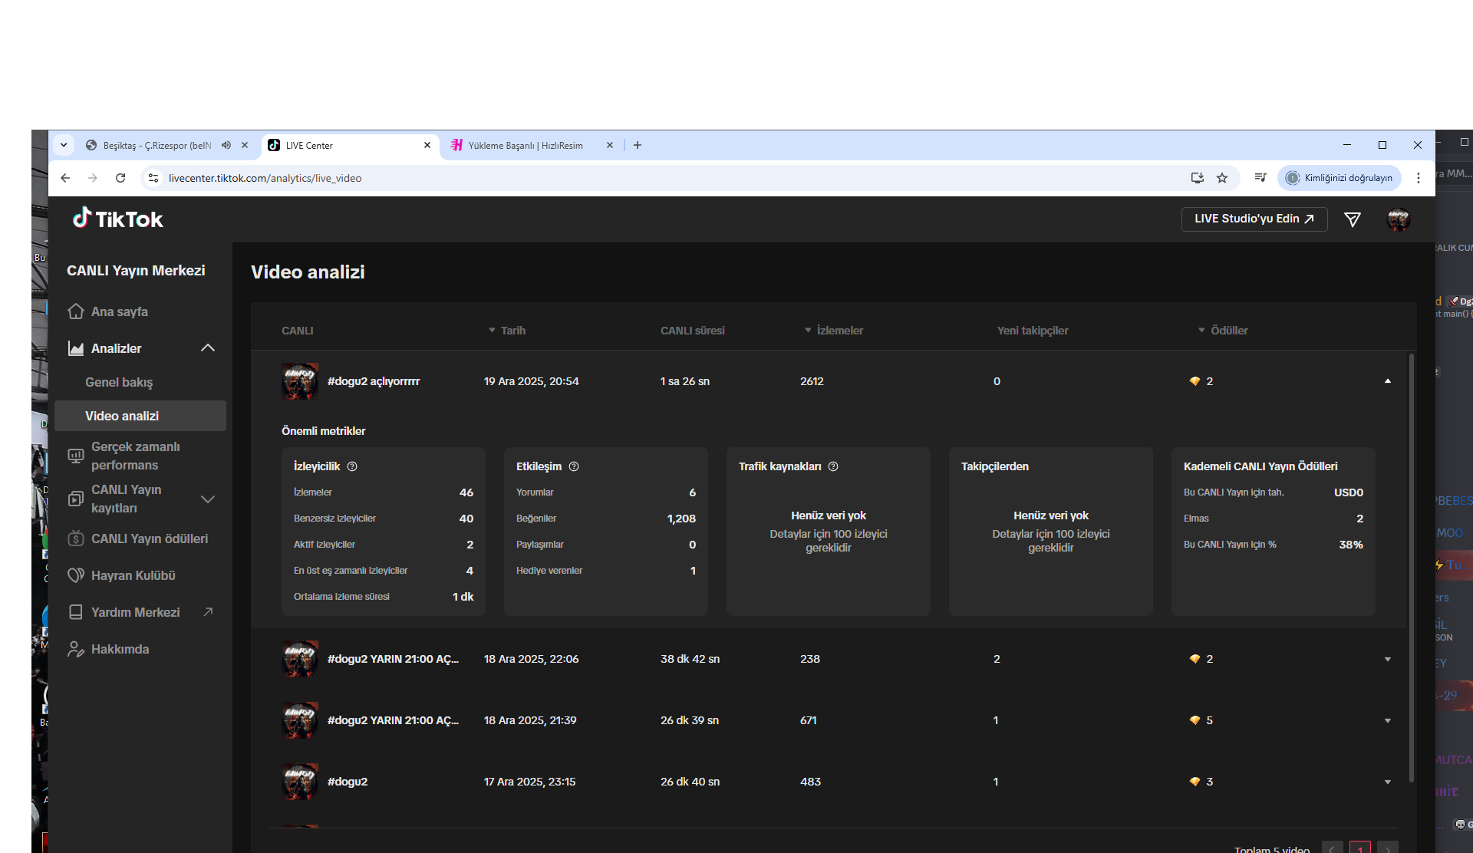
Task: Click the CANLI Yayın kayıtları icon
Action: (76, 499)
